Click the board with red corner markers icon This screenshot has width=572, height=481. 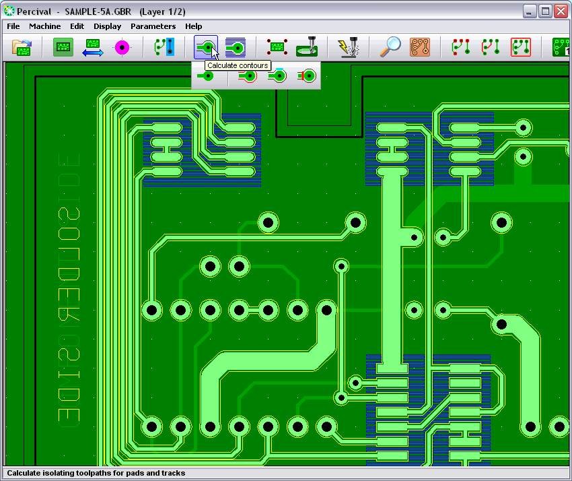[277, 47]
